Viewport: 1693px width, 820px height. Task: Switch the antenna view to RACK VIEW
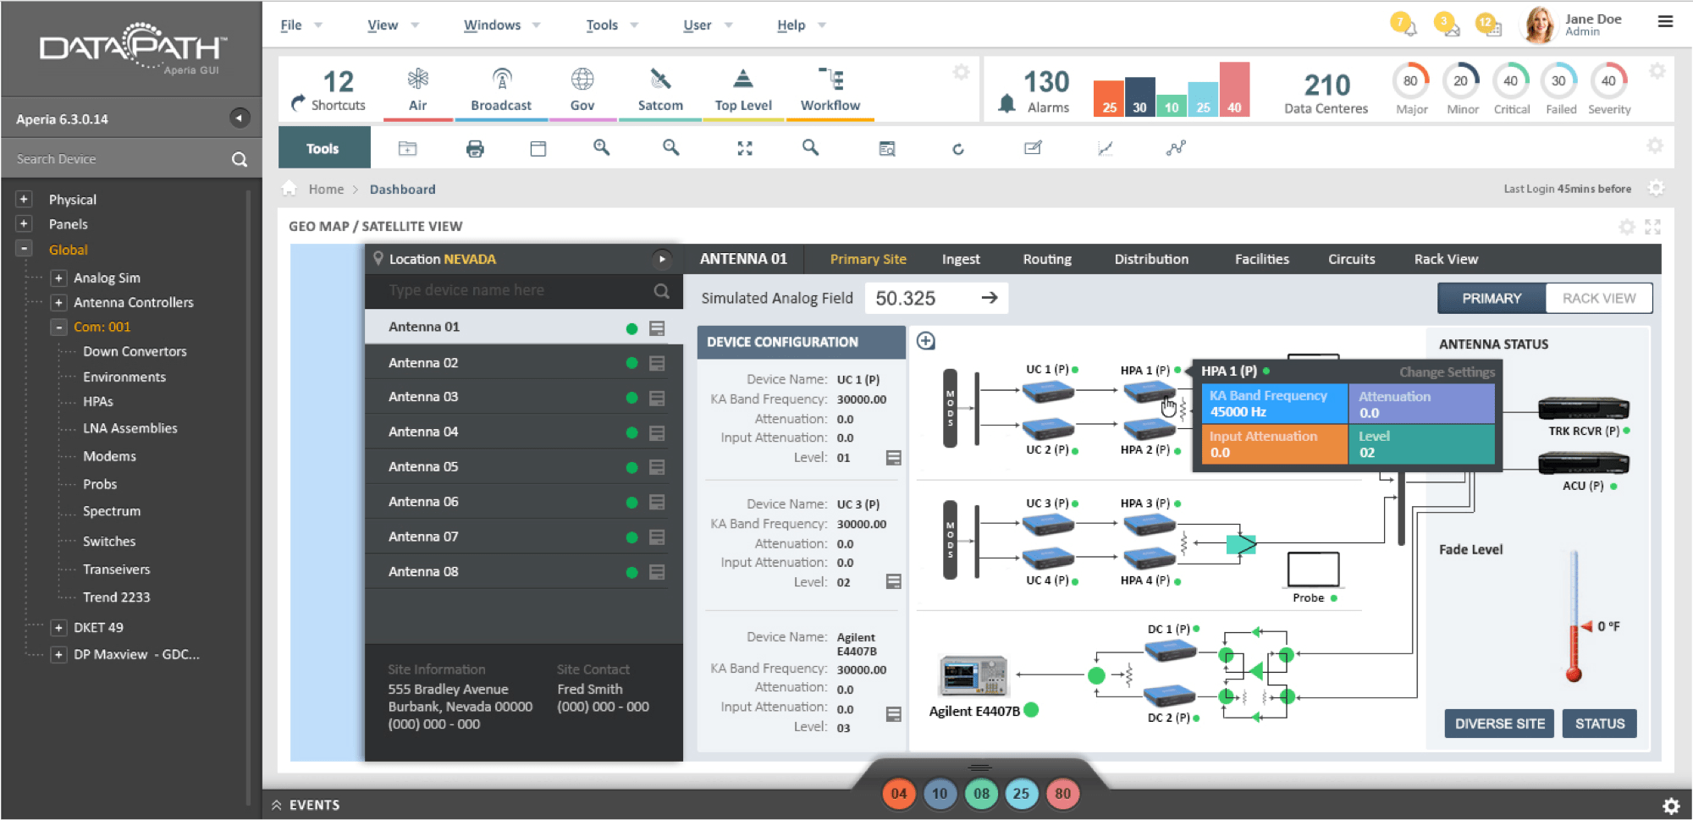tap(1598, 298)
